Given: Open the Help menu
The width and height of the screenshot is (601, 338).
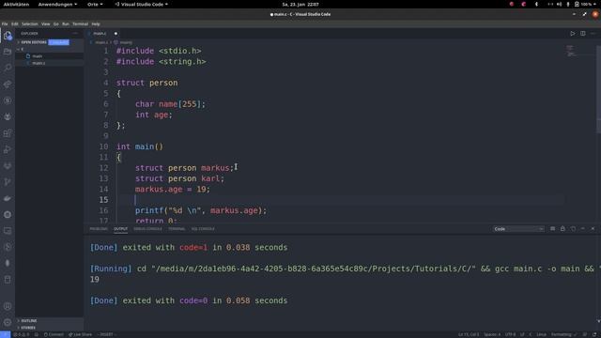Looking at the screenshot, I should (x=96, y=23).
